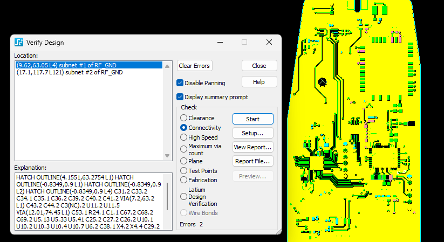Click the Verify Design app icon in title bar

(19, 42)
